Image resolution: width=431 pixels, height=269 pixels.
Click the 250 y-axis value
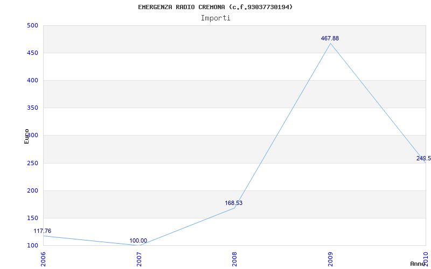pos(32,164)
